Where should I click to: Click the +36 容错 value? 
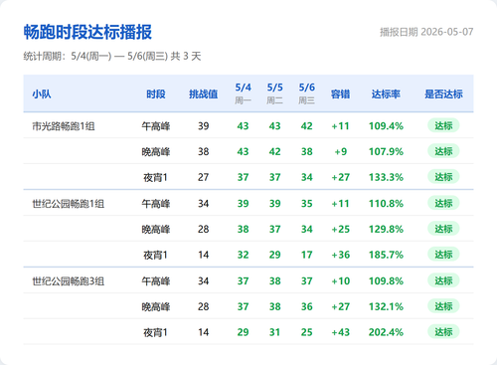pyautogui.click(x=340, y=255)
